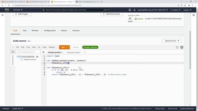Open the Services dropdown
Screen dimensions: 198x111
(18, 10)
